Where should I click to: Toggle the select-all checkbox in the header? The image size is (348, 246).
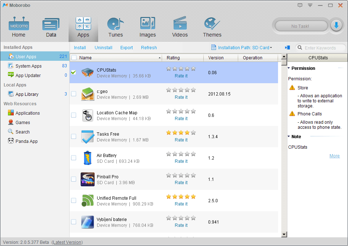point(74,58)
